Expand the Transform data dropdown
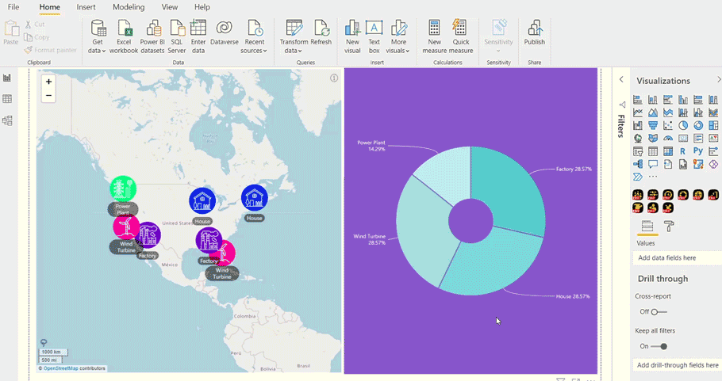Screen dimensions: 722x381 (294, 51)
